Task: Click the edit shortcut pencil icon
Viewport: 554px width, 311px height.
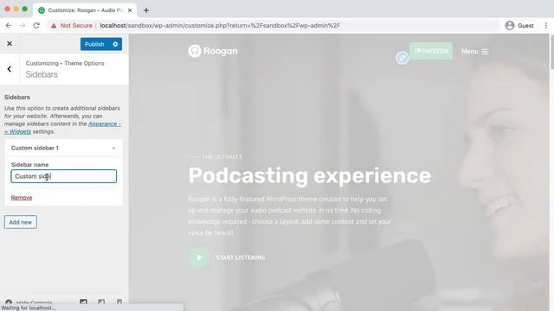Action: (x=402, y=58)
